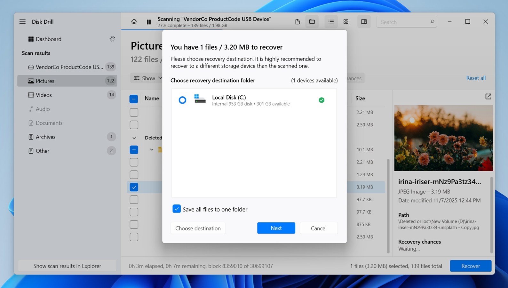Select Local Disk (C:) radio button
The width and height of the screenshot is (508, 288).
pos(182,100)
